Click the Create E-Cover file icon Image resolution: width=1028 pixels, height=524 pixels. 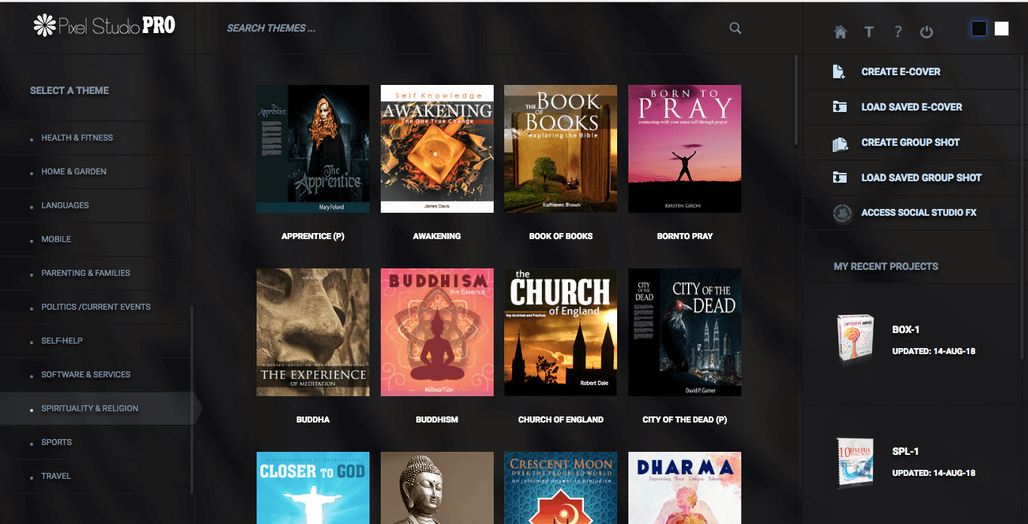pos(839,71)
